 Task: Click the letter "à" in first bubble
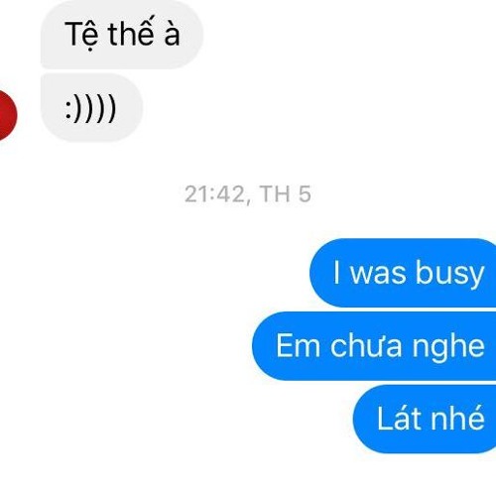[x=172, y=34]
